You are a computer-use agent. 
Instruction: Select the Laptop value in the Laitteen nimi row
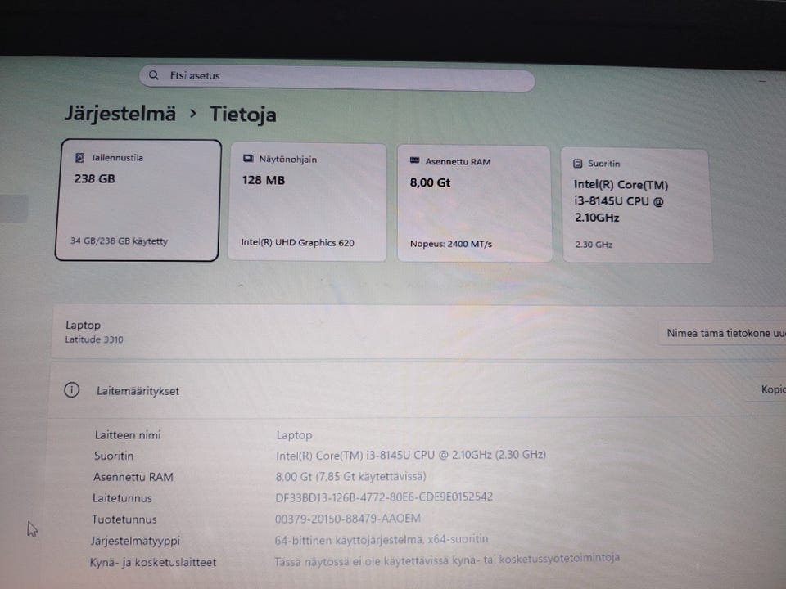click(294, 435)
